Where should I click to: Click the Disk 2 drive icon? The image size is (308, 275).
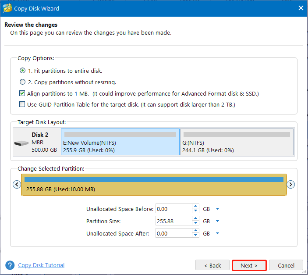[21, 143]
